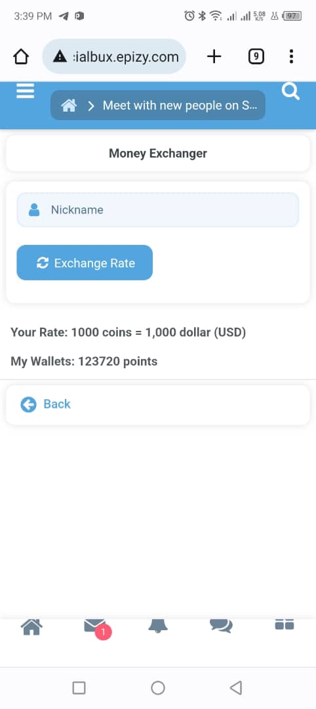This screenshot has width=316, height=709.
Task: Tap the site search magnifier icon
Action: tap(290, 91)
